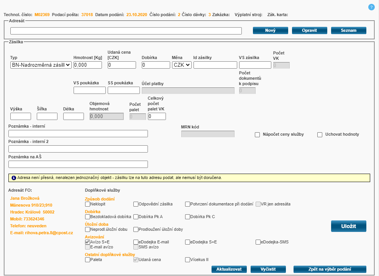This screenshot has width=379, height=276.
Task: Select the eDodejka E-mail checkbox
Action: pos(136,242)
